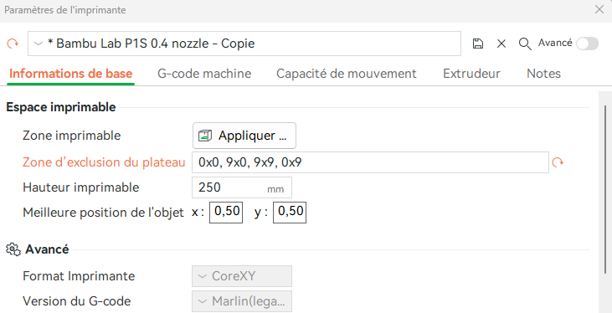
Task: Click the Appliquer zone imprimable button
Action: [244, 136]
